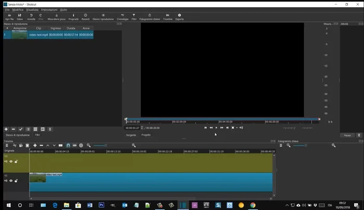Switch to the Filtri tab below playlist

pos(37,135)
